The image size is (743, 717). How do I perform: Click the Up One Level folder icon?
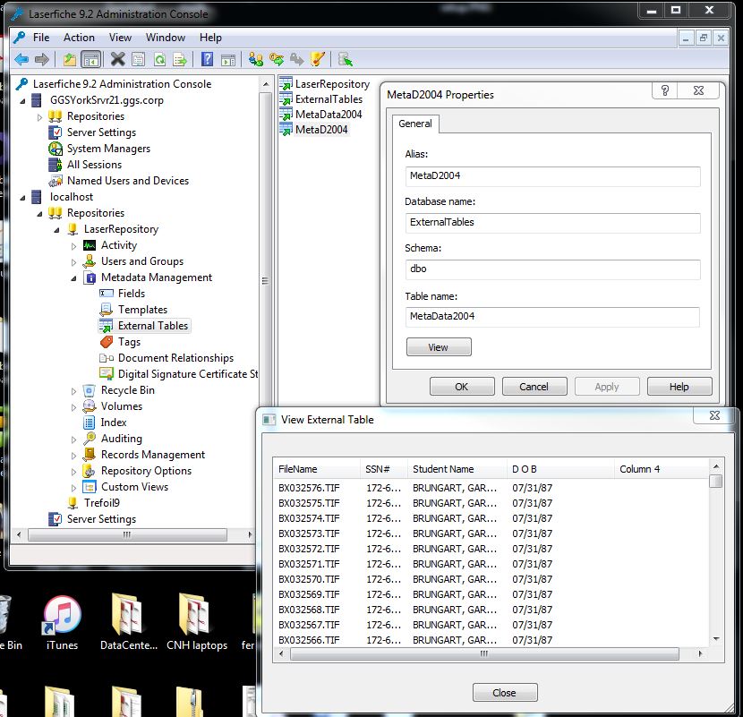coord(70,60)
